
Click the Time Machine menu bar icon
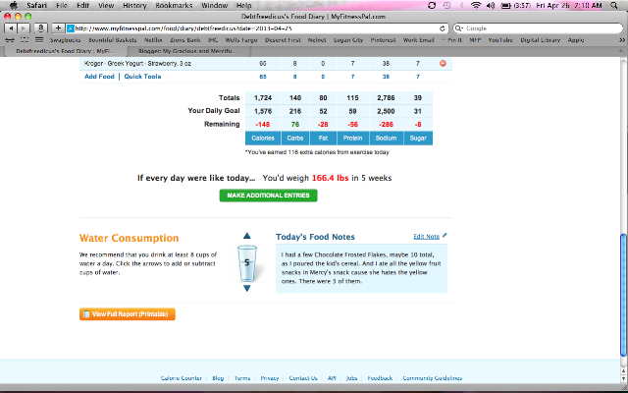pos(446,6)
